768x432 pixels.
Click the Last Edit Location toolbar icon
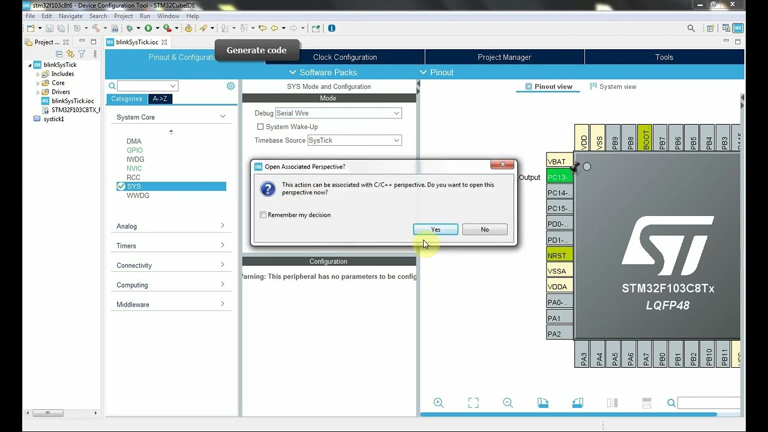pyautogui.click(x=264, y=28)
